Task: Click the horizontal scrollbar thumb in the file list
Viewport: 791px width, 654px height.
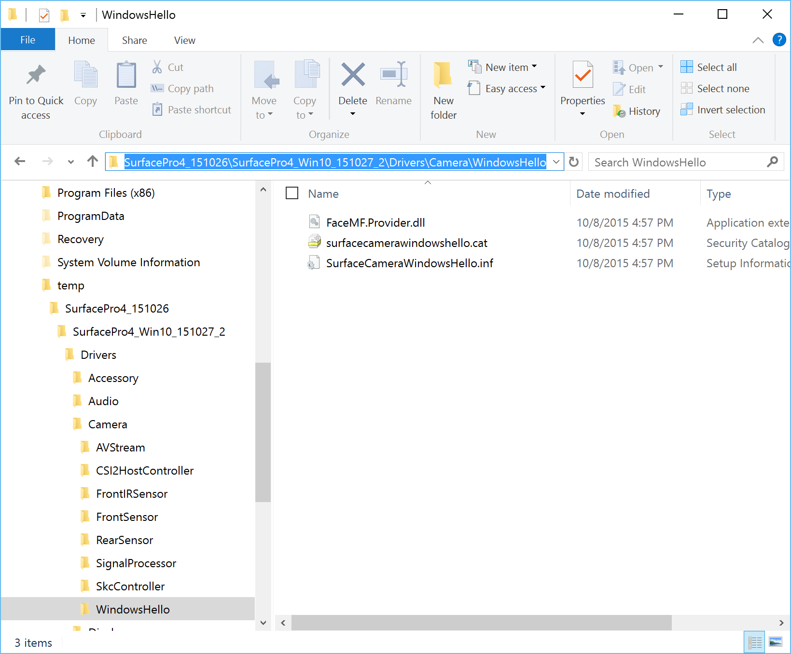Action: [481, 622]
